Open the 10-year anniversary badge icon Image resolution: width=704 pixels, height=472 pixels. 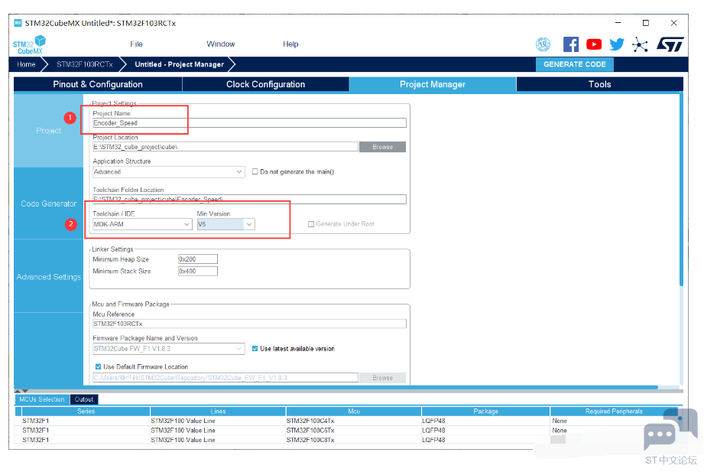tap(543, 44)
